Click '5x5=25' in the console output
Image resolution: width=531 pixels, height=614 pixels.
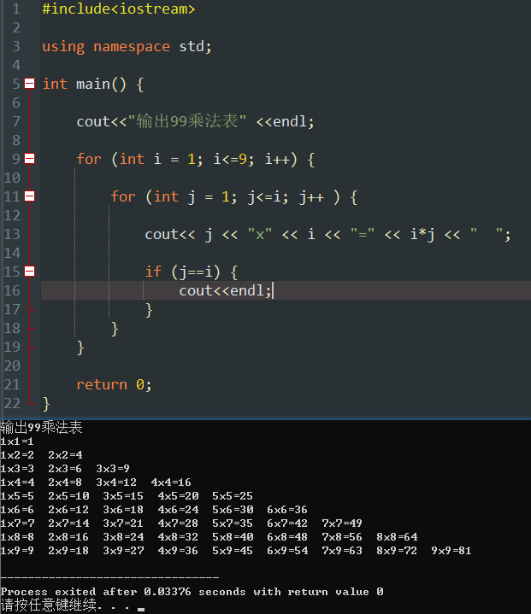tap(233, 496)
